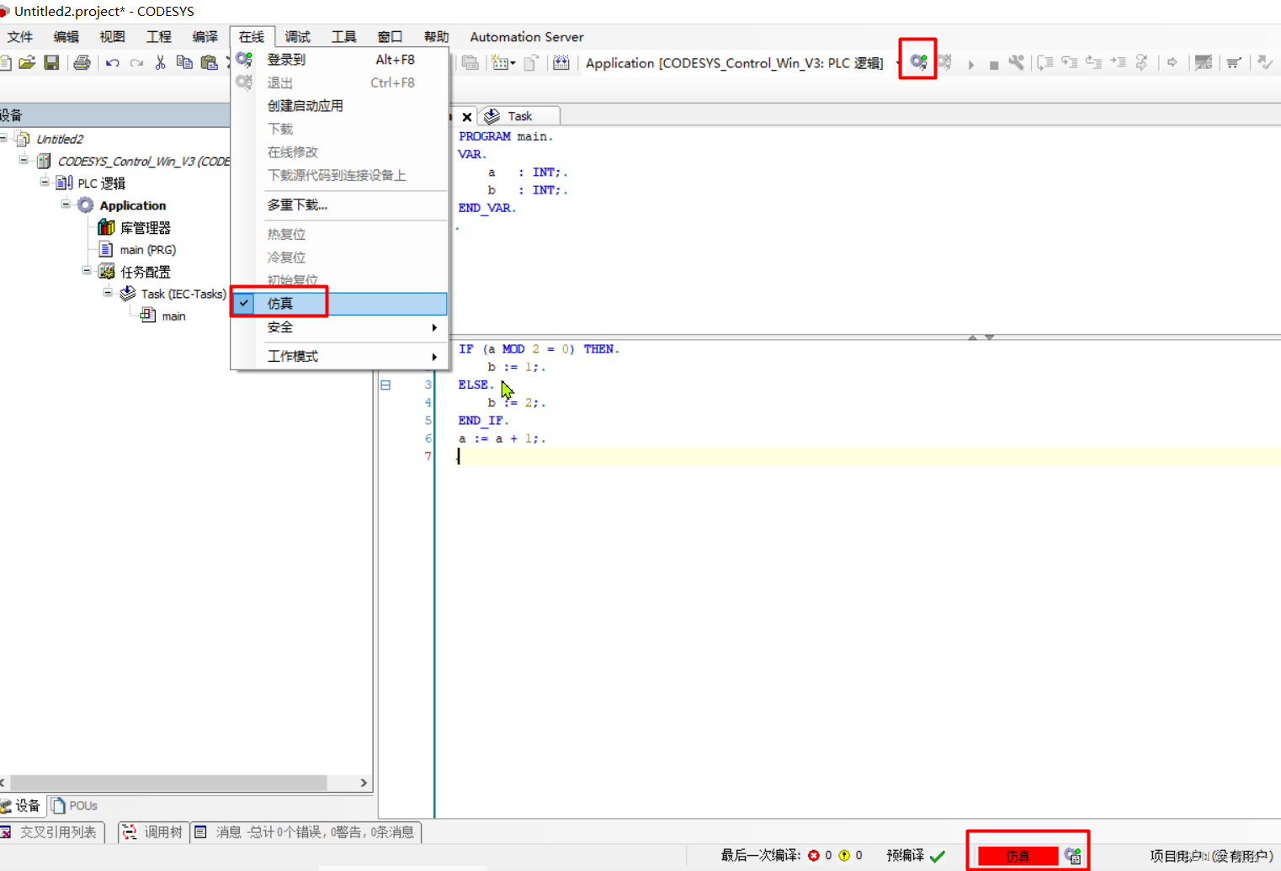
Task: Cut selection with the scissors icon
Action: pos(160,63)
